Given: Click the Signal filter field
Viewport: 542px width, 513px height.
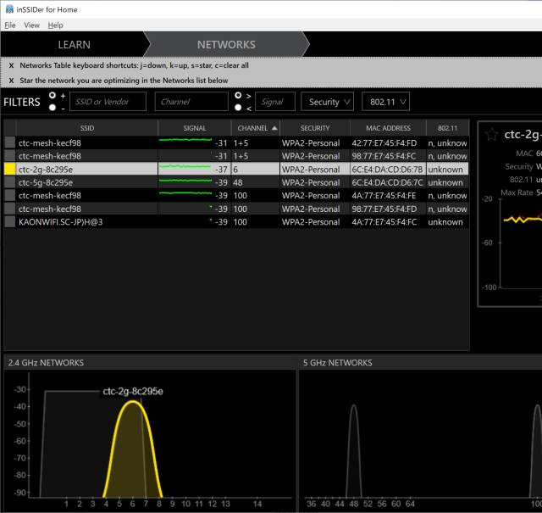Looking at the screenshot, I should [275, 102].
